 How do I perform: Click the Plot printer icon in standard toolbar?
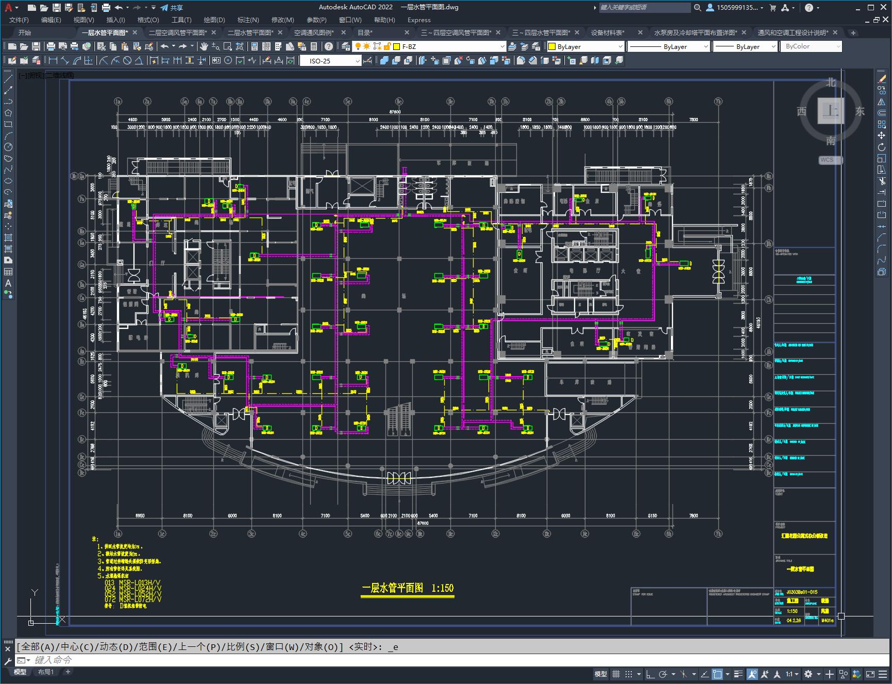51,46
